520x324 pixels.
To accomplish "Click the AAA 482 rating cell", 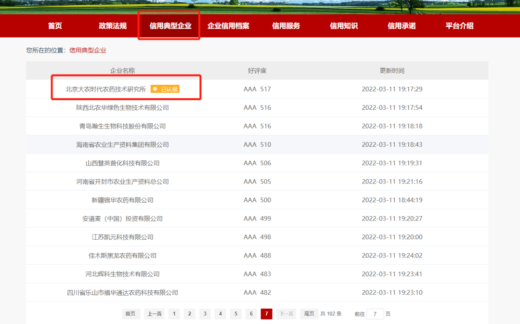I will [257, 293].
